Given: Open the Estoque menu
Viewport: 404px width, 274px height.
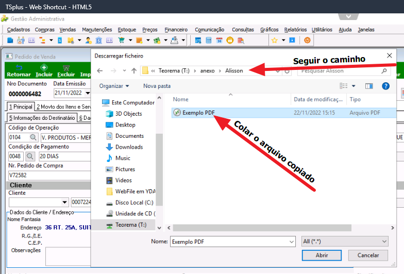Looking at the screenshot, I should click(127, 30).
